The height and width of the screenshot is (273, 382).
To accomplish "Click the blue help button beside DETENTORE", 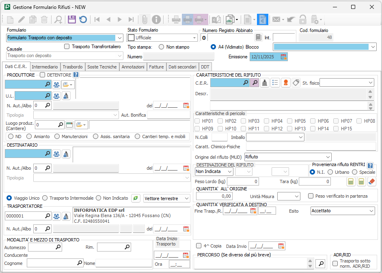I will coord(76,75).
